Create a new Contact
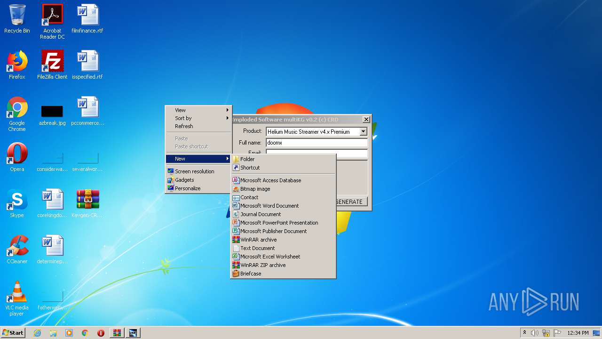This screenshot has width=602, height=339. tap(283, 197)
